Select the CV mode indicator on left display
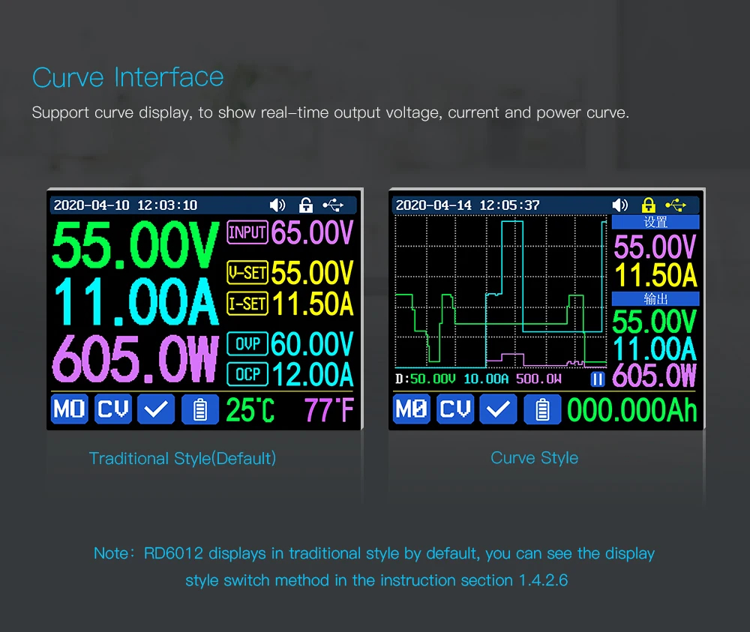 [x=113, y=409]
